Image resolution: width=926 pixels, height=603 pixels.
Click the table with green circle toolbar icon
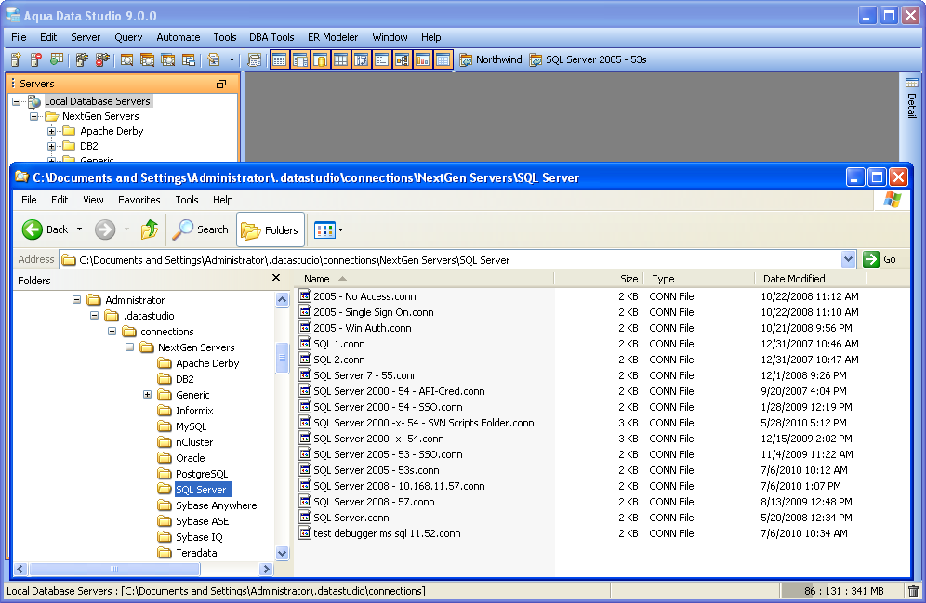pos(57,59)
